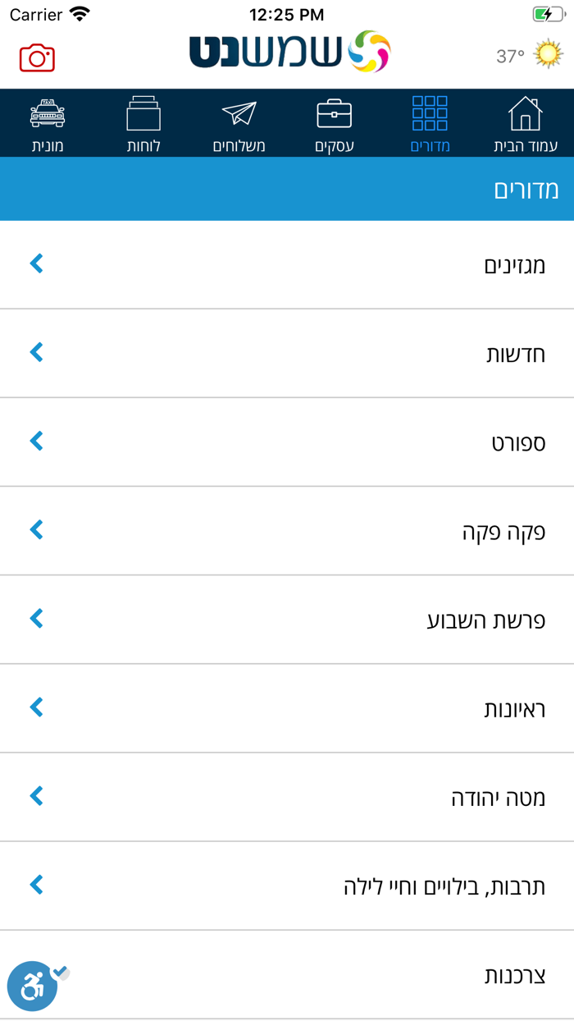Expand the חדשות section chevron
Viewport: 574px width, 1021px height.
[x=36, y=353]
